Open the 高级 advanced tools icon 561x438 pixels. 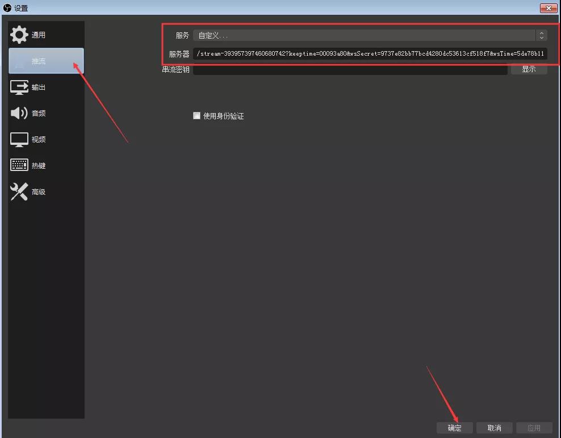pos(19,192)
